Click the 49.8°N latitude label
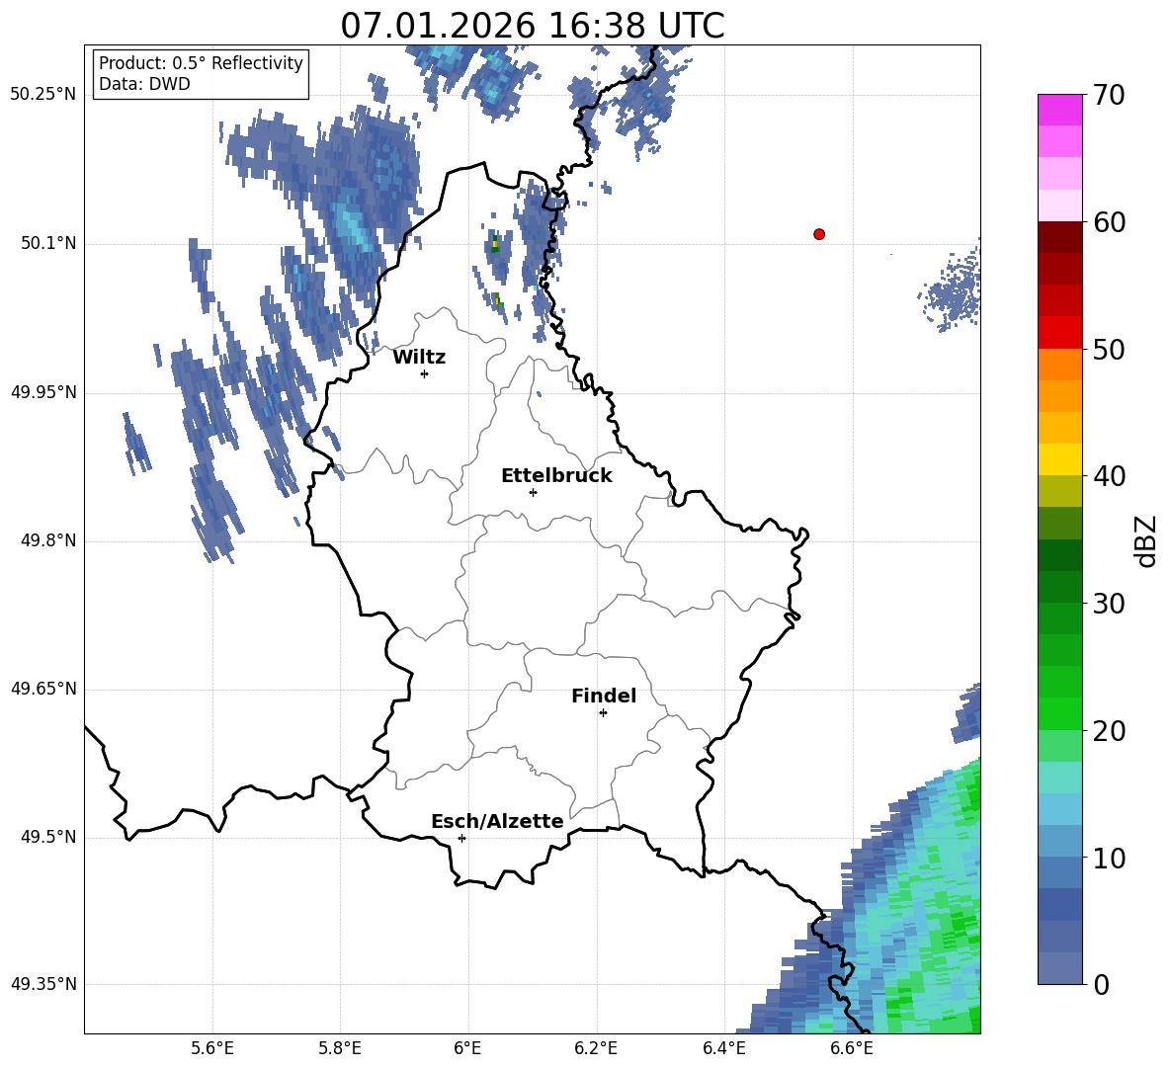Screen dimensions: 1170x1068 (x=48, y=540)
